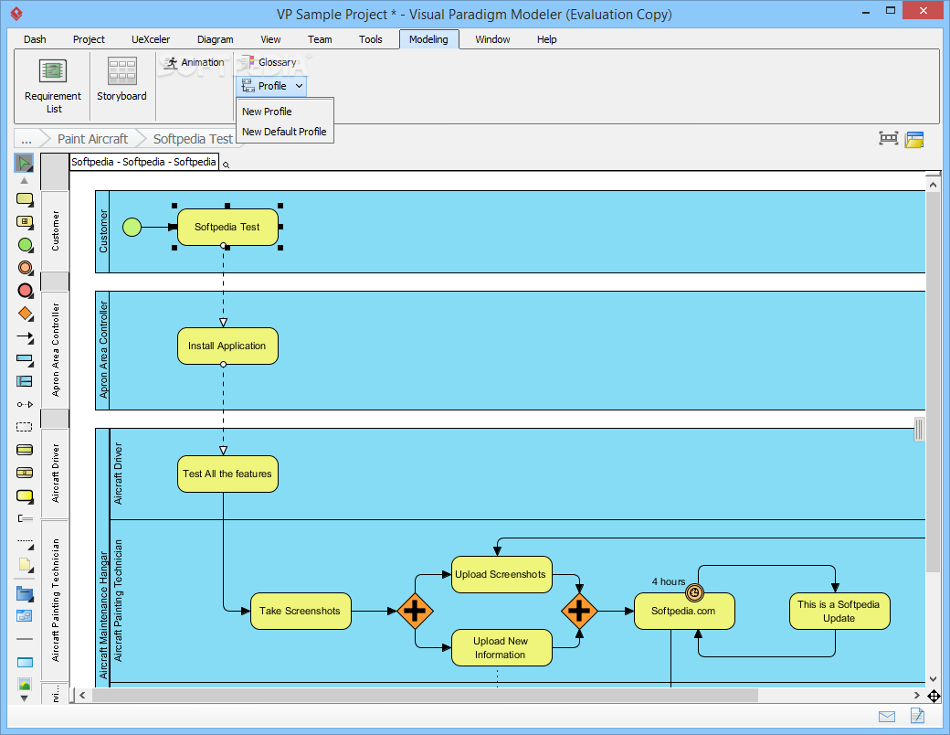The image size is (950, 735).
Task: Expand the breadcrumb ellipsis
Action: 26,140
